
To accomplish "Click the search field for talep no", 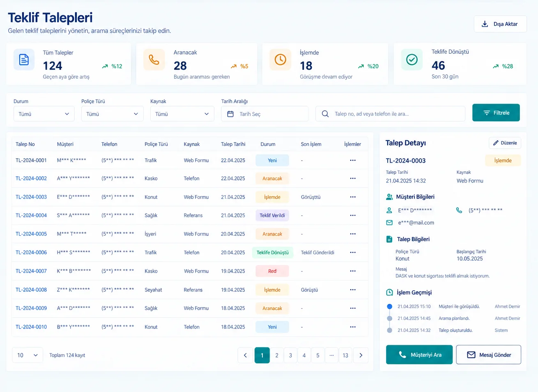I will point(391,114).
